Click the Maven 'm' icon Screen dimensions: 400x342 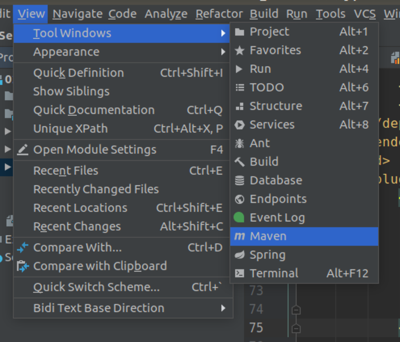(x=240, y=236)
